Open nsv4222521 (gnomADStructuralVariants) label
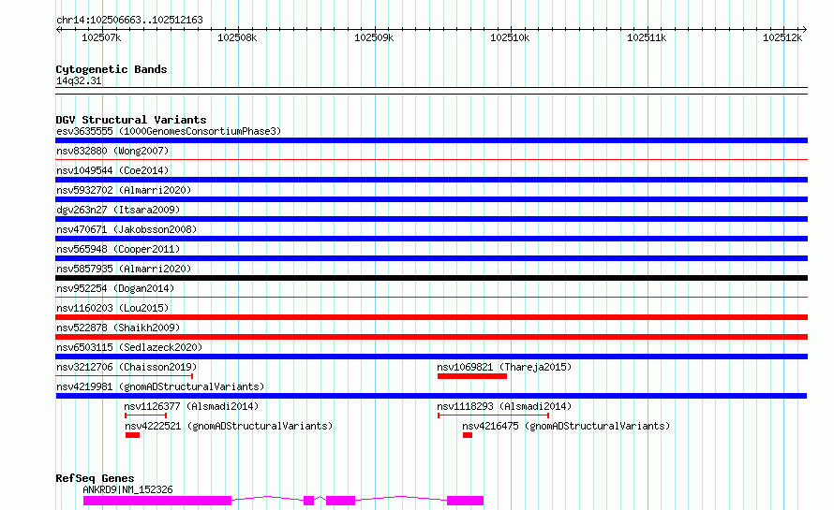The width and height of the screenshot is (834, 510). tap(229, 426)
